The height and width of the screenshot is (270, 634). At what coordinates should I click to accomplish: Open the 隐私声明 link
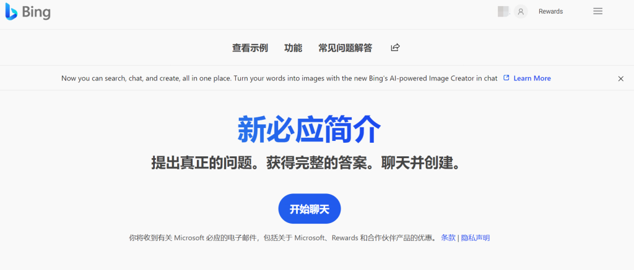tap(475, 238)
